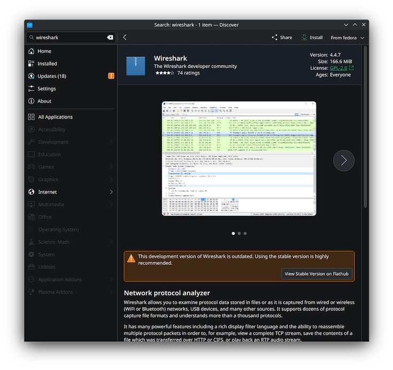This screenshot has width=393, height=370.
Task: Show next screenshot with right arrow
Action: [344, 160]
